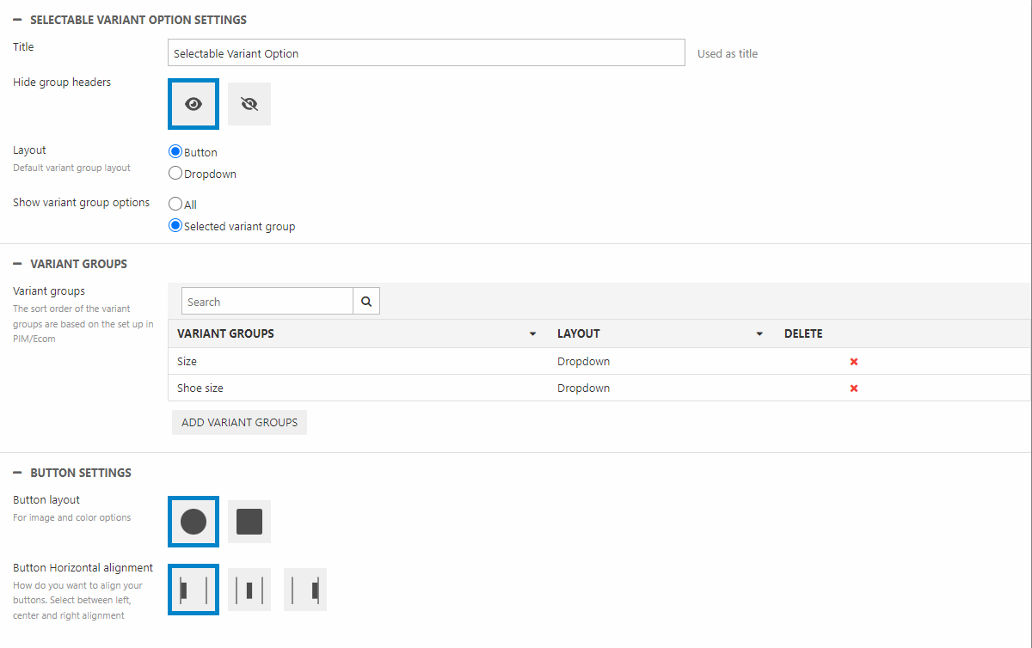Screen dimensions: 1032x648
Task: Collapse the Button Settings section
Action: click(17, 473)
